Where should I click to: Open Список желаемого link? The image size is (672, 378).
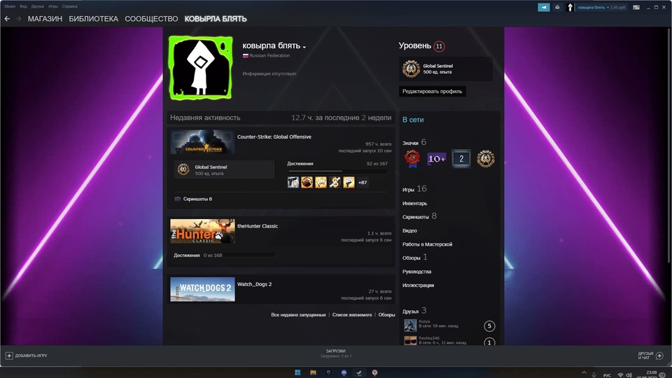click(x=352, y=315)
